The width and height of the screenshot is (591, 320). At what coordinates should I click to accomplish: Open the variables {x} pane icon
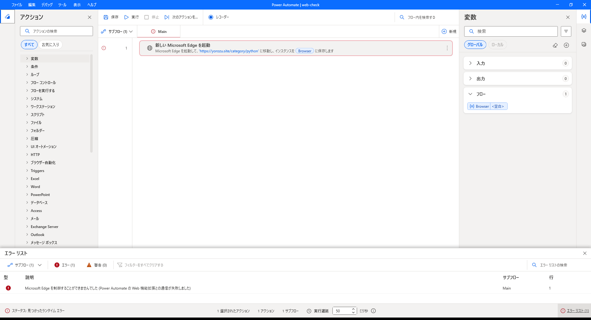584,17
